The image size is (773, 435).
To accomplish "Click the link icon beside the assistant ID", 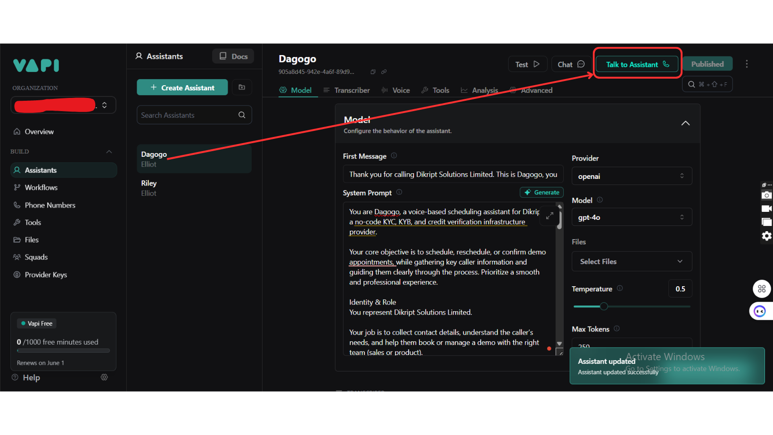I will pos(384,72).
